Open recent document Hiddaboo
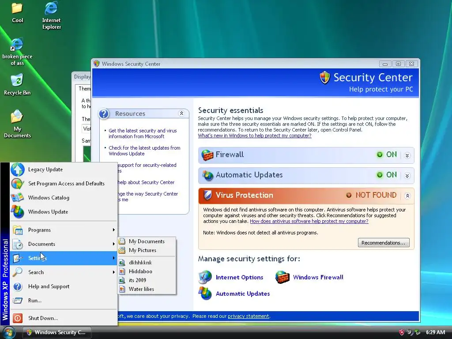The height and width of the screenshot is (339, 452). click(147, 271)
